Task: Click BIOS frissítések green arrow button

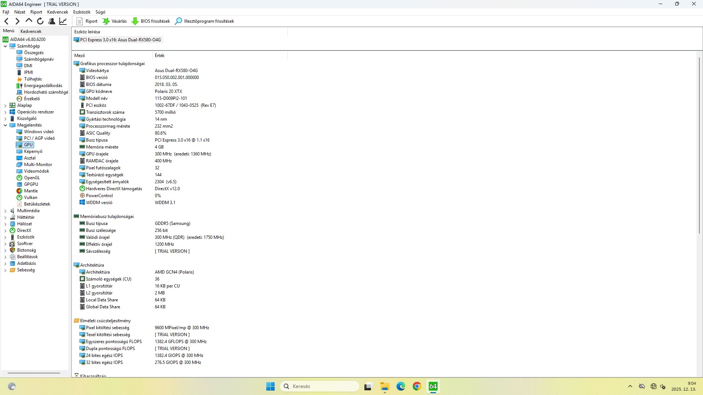Action: click(151, 21)
